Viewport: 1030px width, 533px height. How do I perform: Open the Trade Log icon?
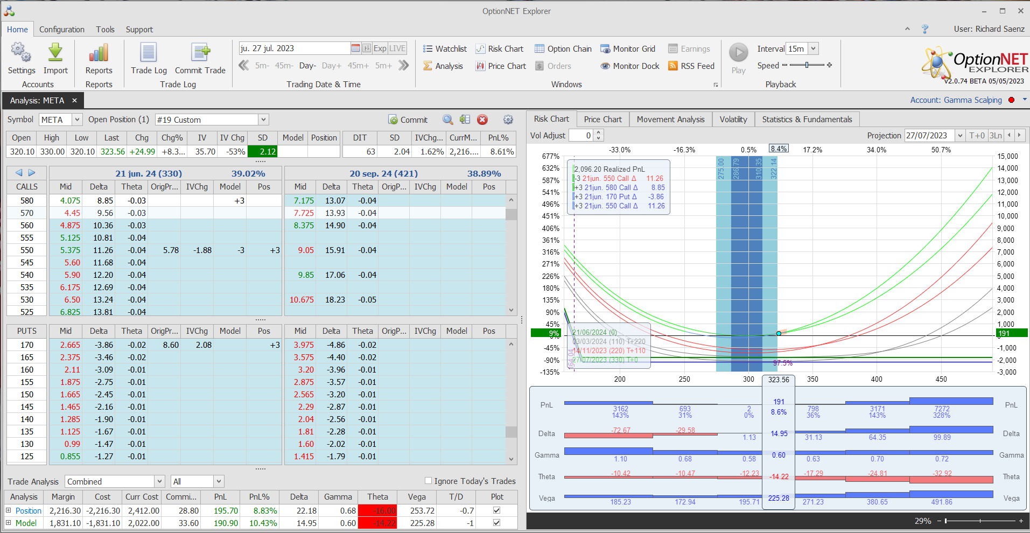click(149, 53)
